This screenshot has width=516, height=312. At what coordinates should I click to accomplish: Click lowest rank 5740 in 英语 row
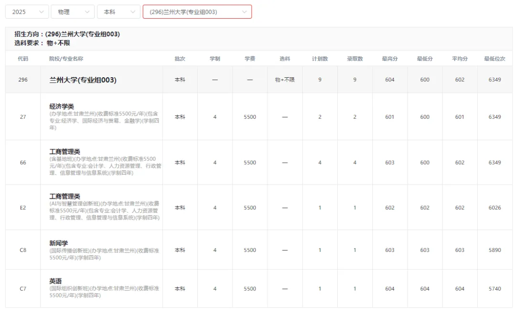(x=494, y=289)
